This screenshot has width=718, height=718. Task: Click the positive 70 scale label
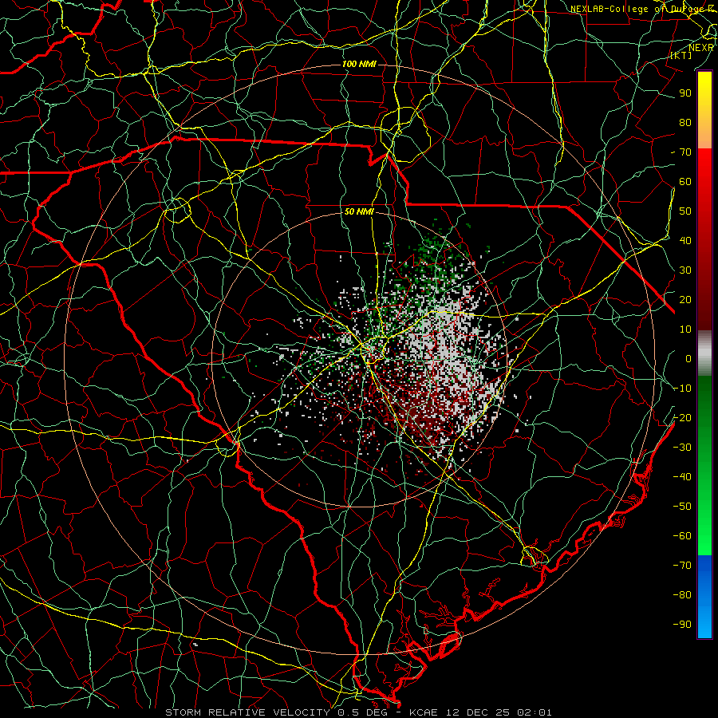(685, 152)
